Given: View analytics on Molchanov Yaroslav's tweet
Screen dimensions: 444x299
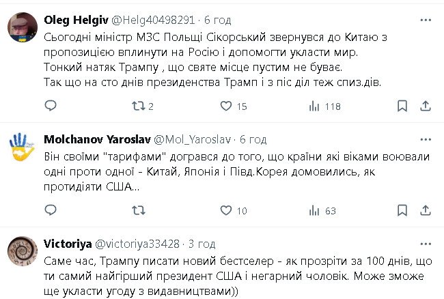Looking at the screenshot, I should pos(315,211).
